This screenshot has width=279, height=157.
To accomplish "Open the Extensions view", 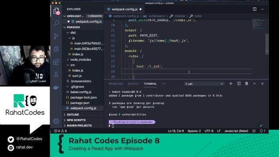I will click(56, 62).
